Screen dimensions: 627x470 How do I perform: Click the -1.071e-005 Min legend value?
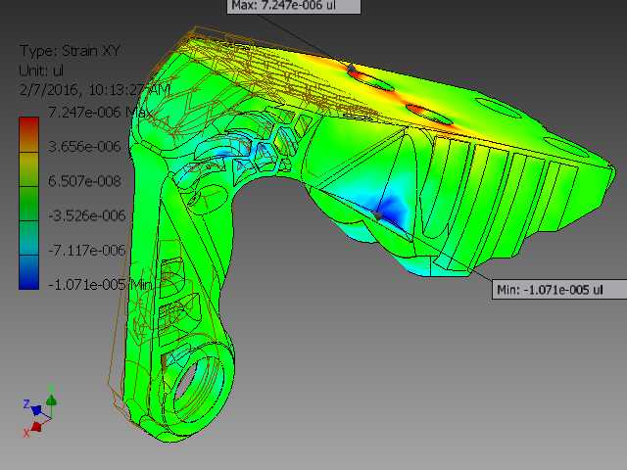(100, 285)
